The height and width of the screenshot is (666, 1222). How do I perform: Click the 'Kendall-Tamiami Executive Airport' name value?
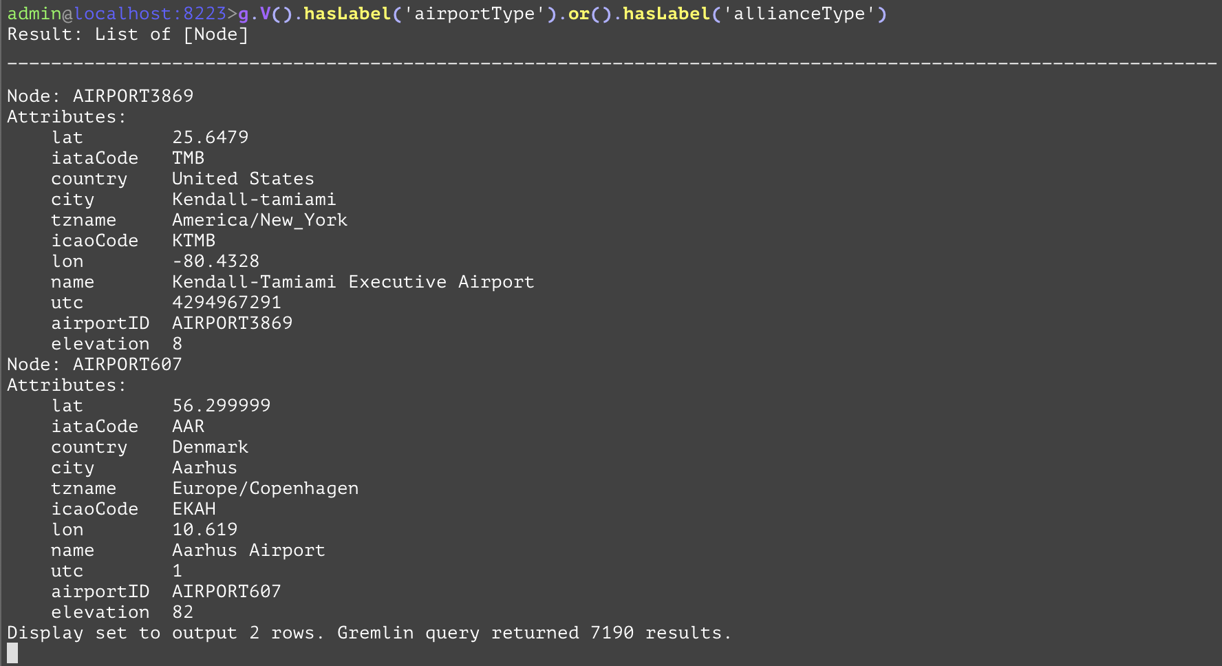tap(353, 281)
